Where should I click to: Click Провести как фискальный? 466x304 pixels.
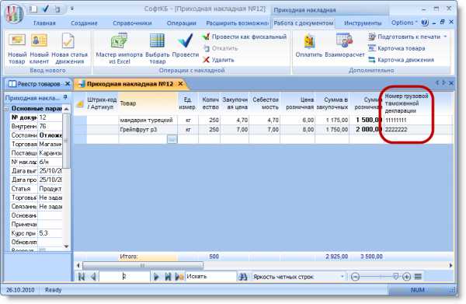pyautogui.click(x=245, y=37)
